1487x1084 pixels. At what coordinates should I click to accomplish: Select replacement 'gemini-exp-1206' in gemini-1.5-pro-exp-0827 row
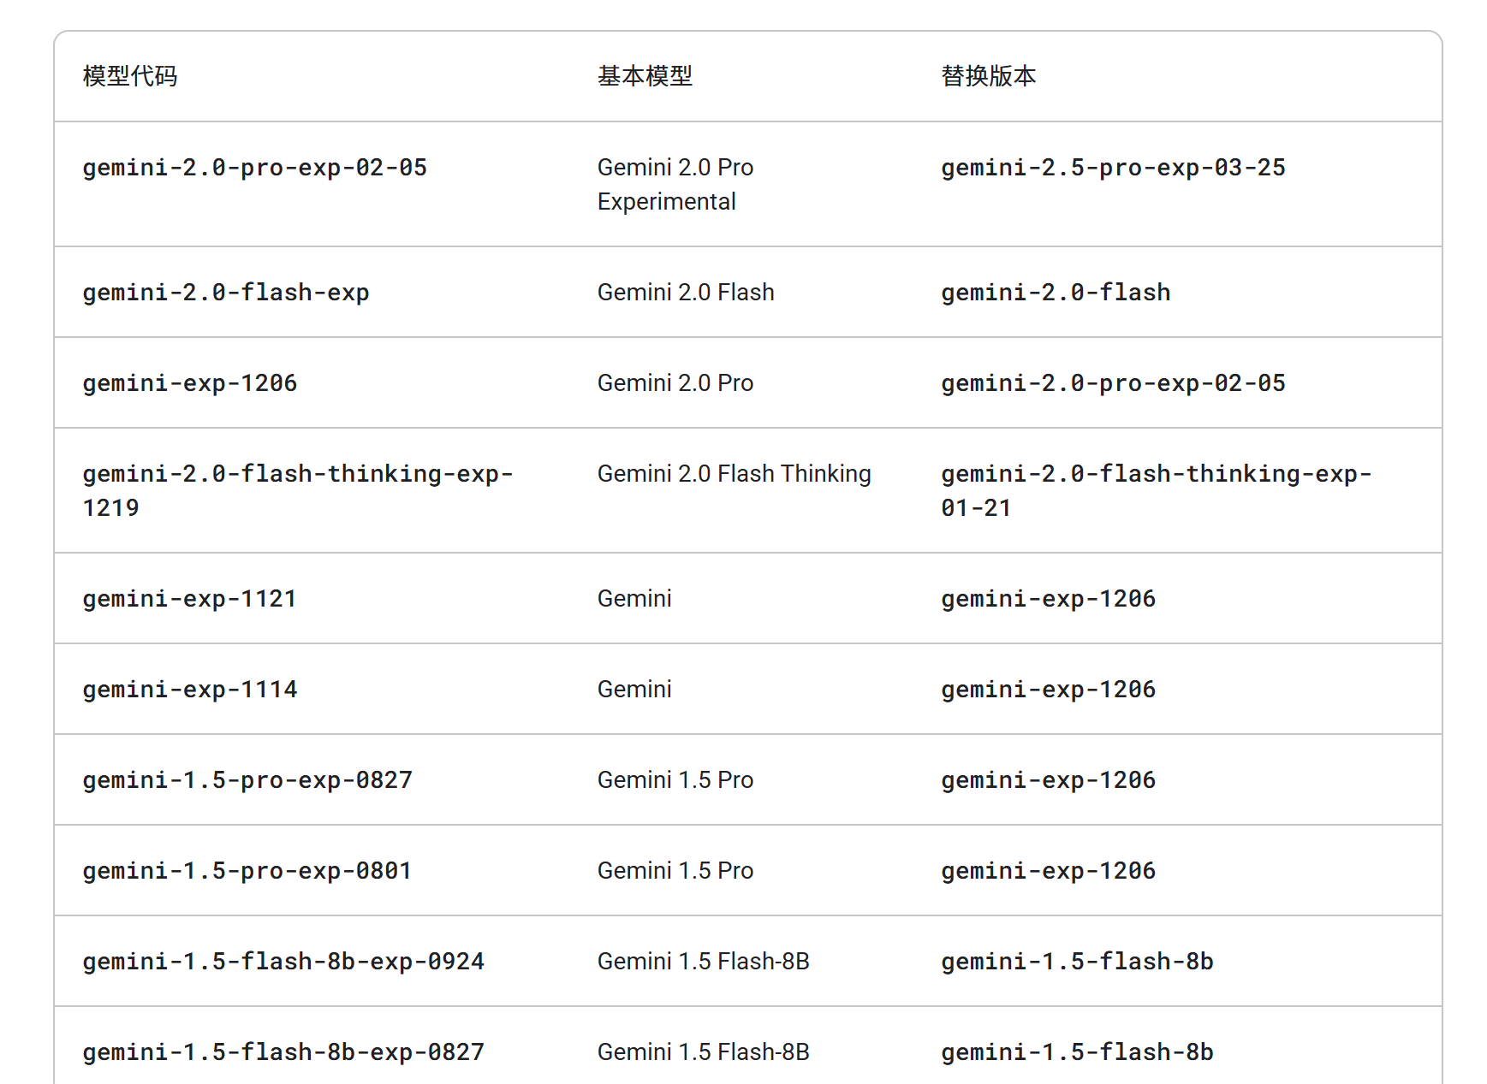(x=1049, y=780)
